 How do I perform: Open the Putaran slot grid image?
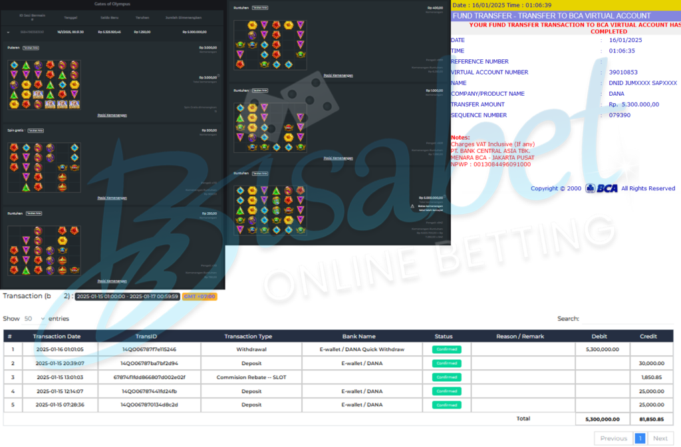[x=44, y=84]
